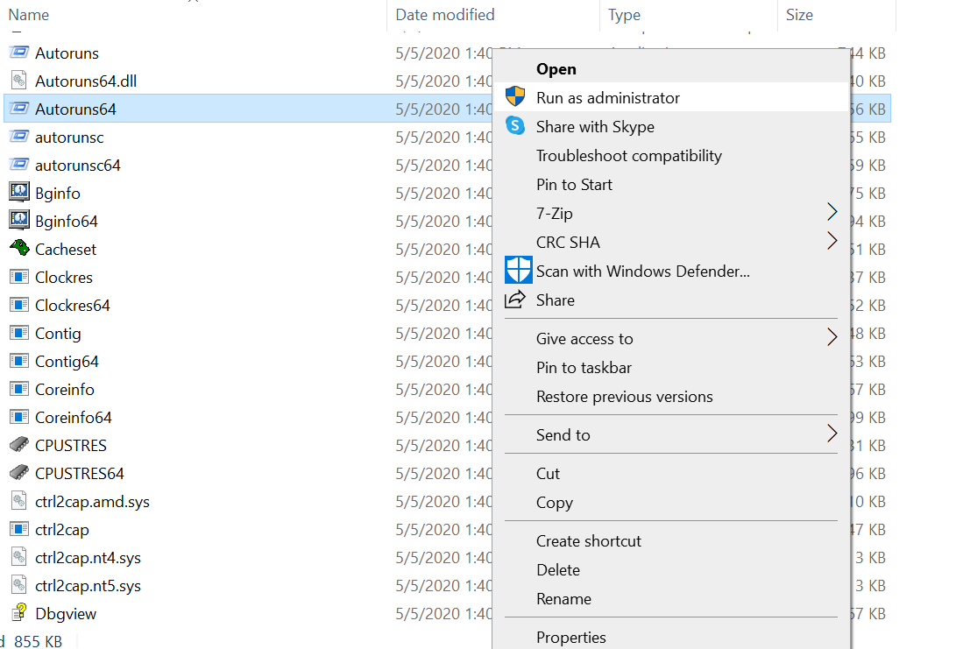Sort files by the Size column header
This screenshot has width=956, height=649.
click(799, 14)
